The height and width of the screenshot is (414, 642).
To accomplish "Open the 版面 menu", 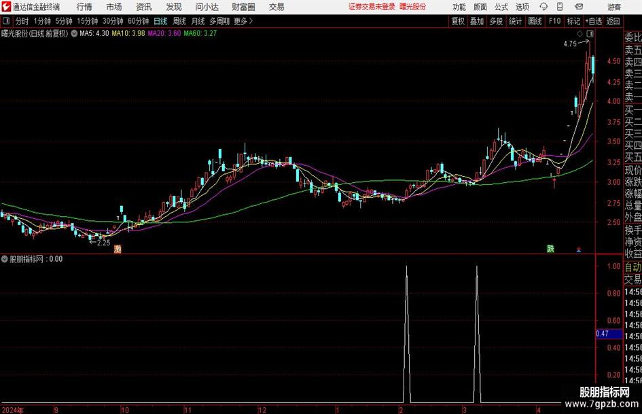I will coord(480,7).
